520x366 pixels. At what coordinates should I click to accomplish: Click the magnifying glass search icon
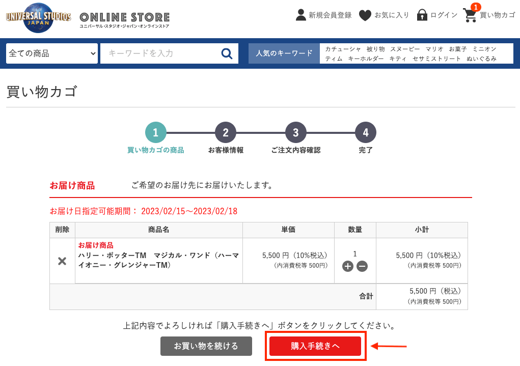pos(227,53)
